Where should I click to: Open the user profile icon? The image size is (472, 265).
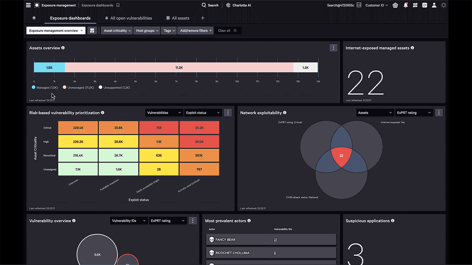[x=434, y=5]
